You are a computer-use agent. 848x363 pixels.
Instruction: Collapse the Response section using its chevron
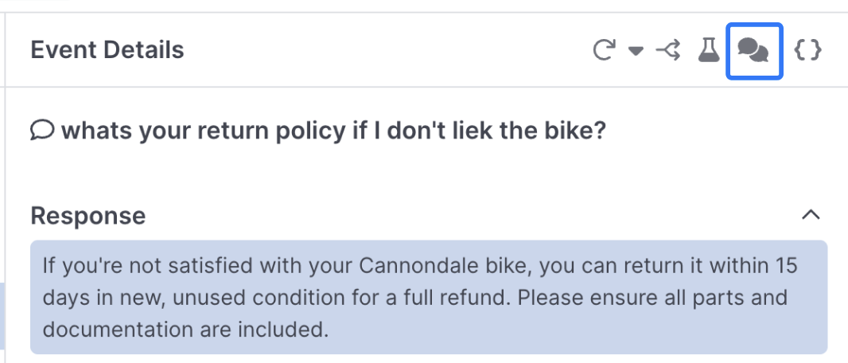[810, 215]
